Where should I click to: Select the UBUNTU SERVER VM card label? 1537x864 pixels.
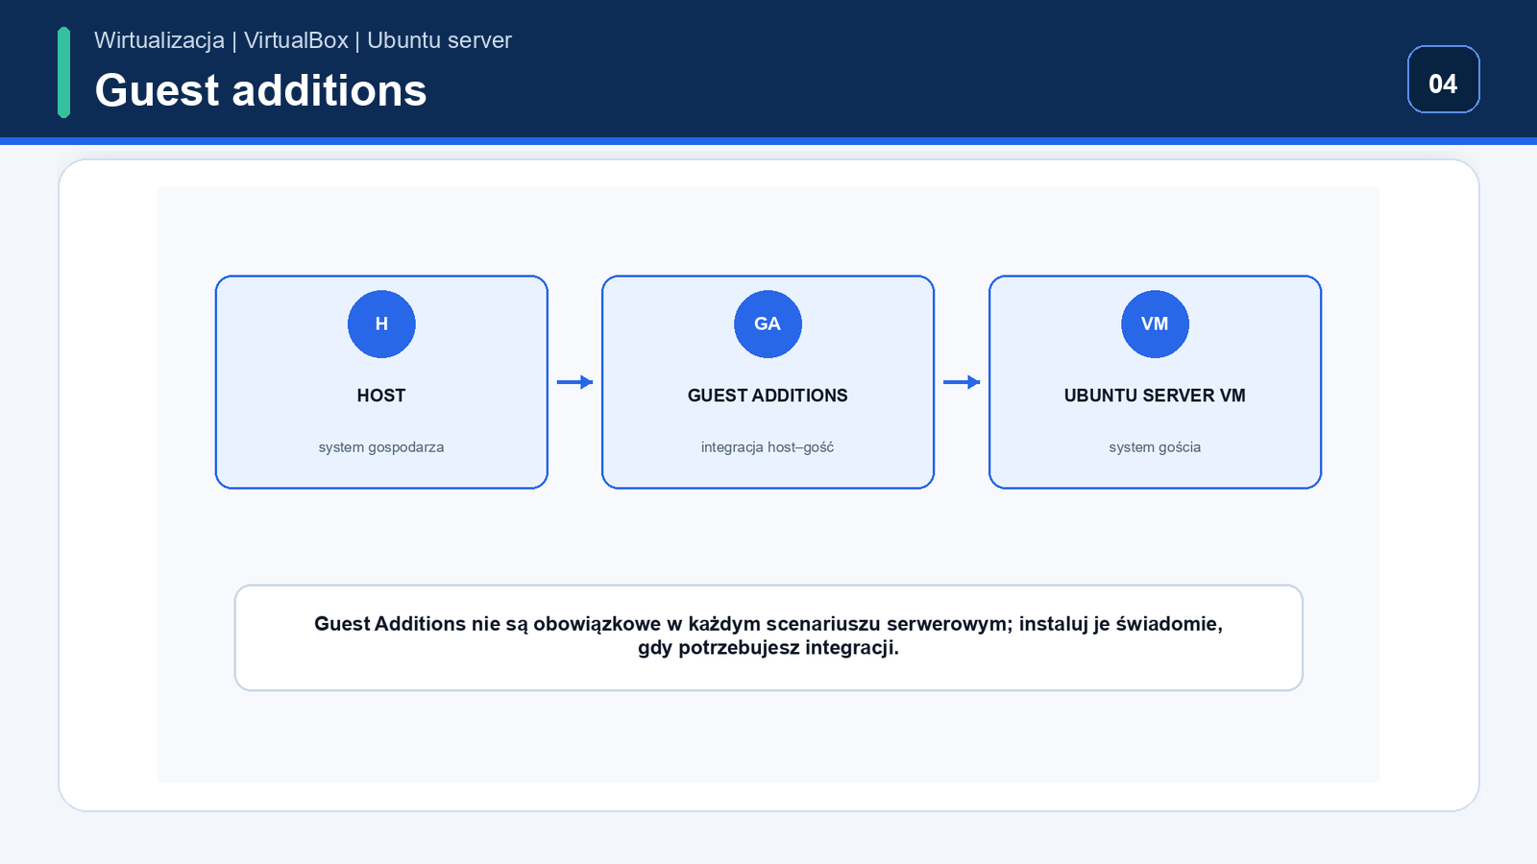pyautogui.click(x=1155, y=396)
